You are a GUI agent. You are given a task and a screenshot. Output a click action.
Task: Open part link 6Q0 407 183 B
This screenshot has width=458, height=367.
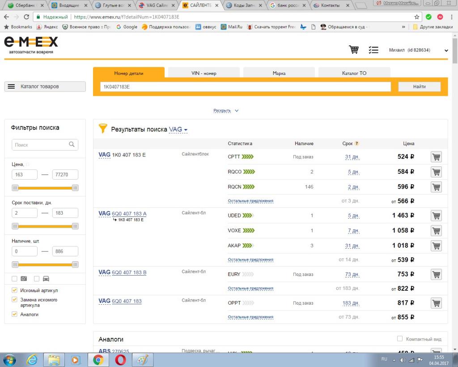click(129, 272)
